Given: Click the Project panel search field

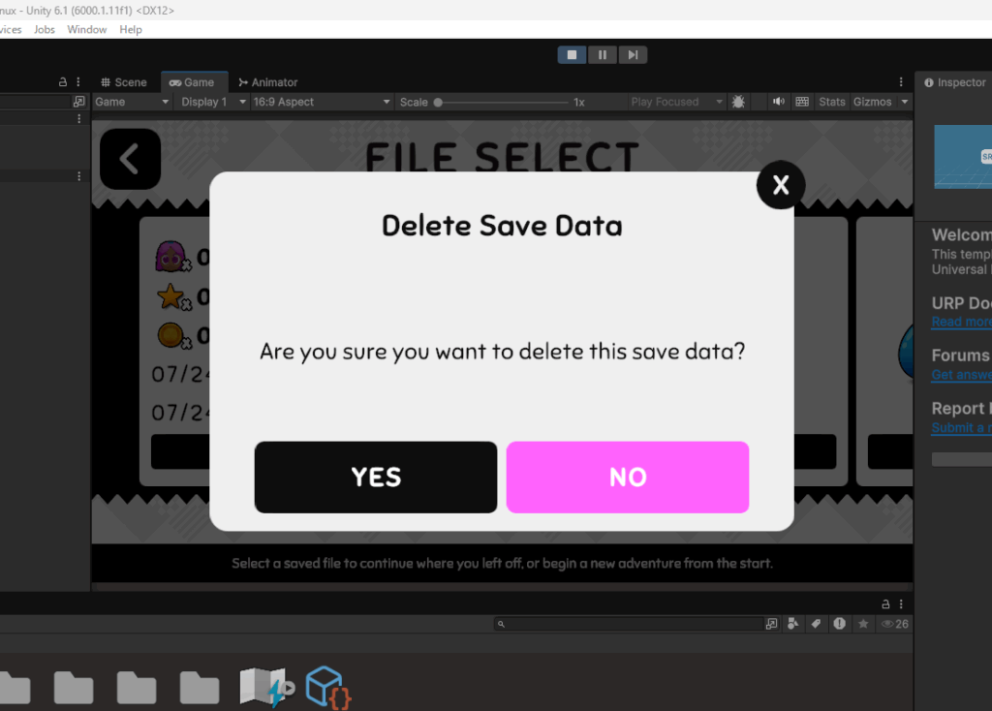Looking at the screenshot, I should 629,625.
